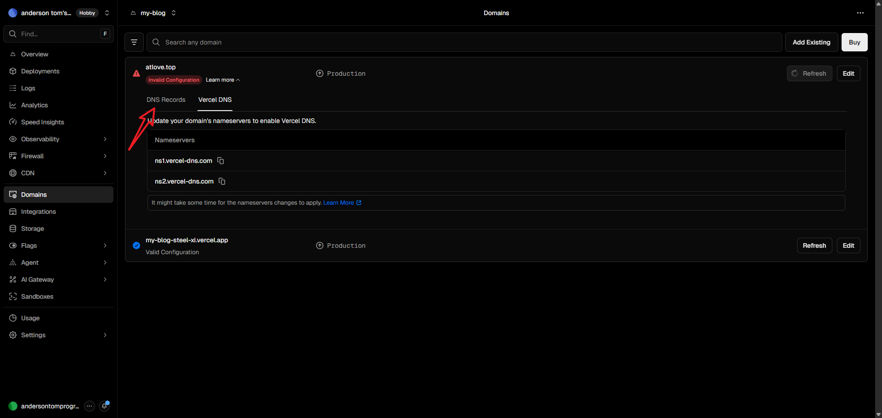Switch to the DNS Records tab
This screenshot has height=418, width=882.
[166, 100]
